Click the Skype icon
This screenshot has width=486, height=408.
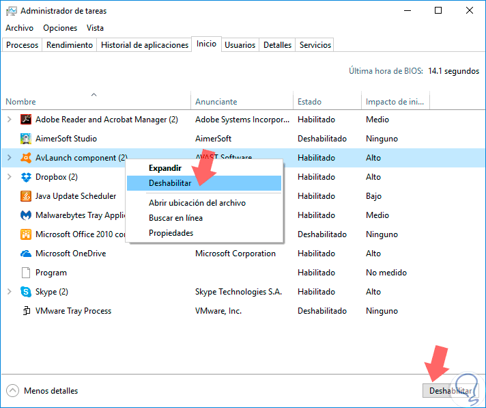[x=26, y=292]
